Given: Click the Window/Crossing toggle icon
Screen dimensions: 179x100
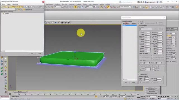Looking at the screenshot, I should coord(72,7).
